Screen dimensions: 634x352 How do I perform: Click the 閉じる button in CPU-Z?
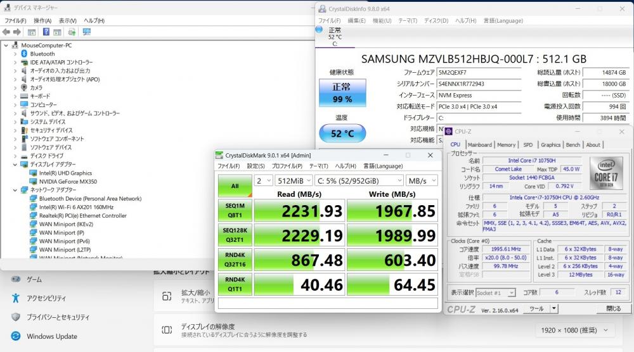pyautogui.click(x=613, y=309)
